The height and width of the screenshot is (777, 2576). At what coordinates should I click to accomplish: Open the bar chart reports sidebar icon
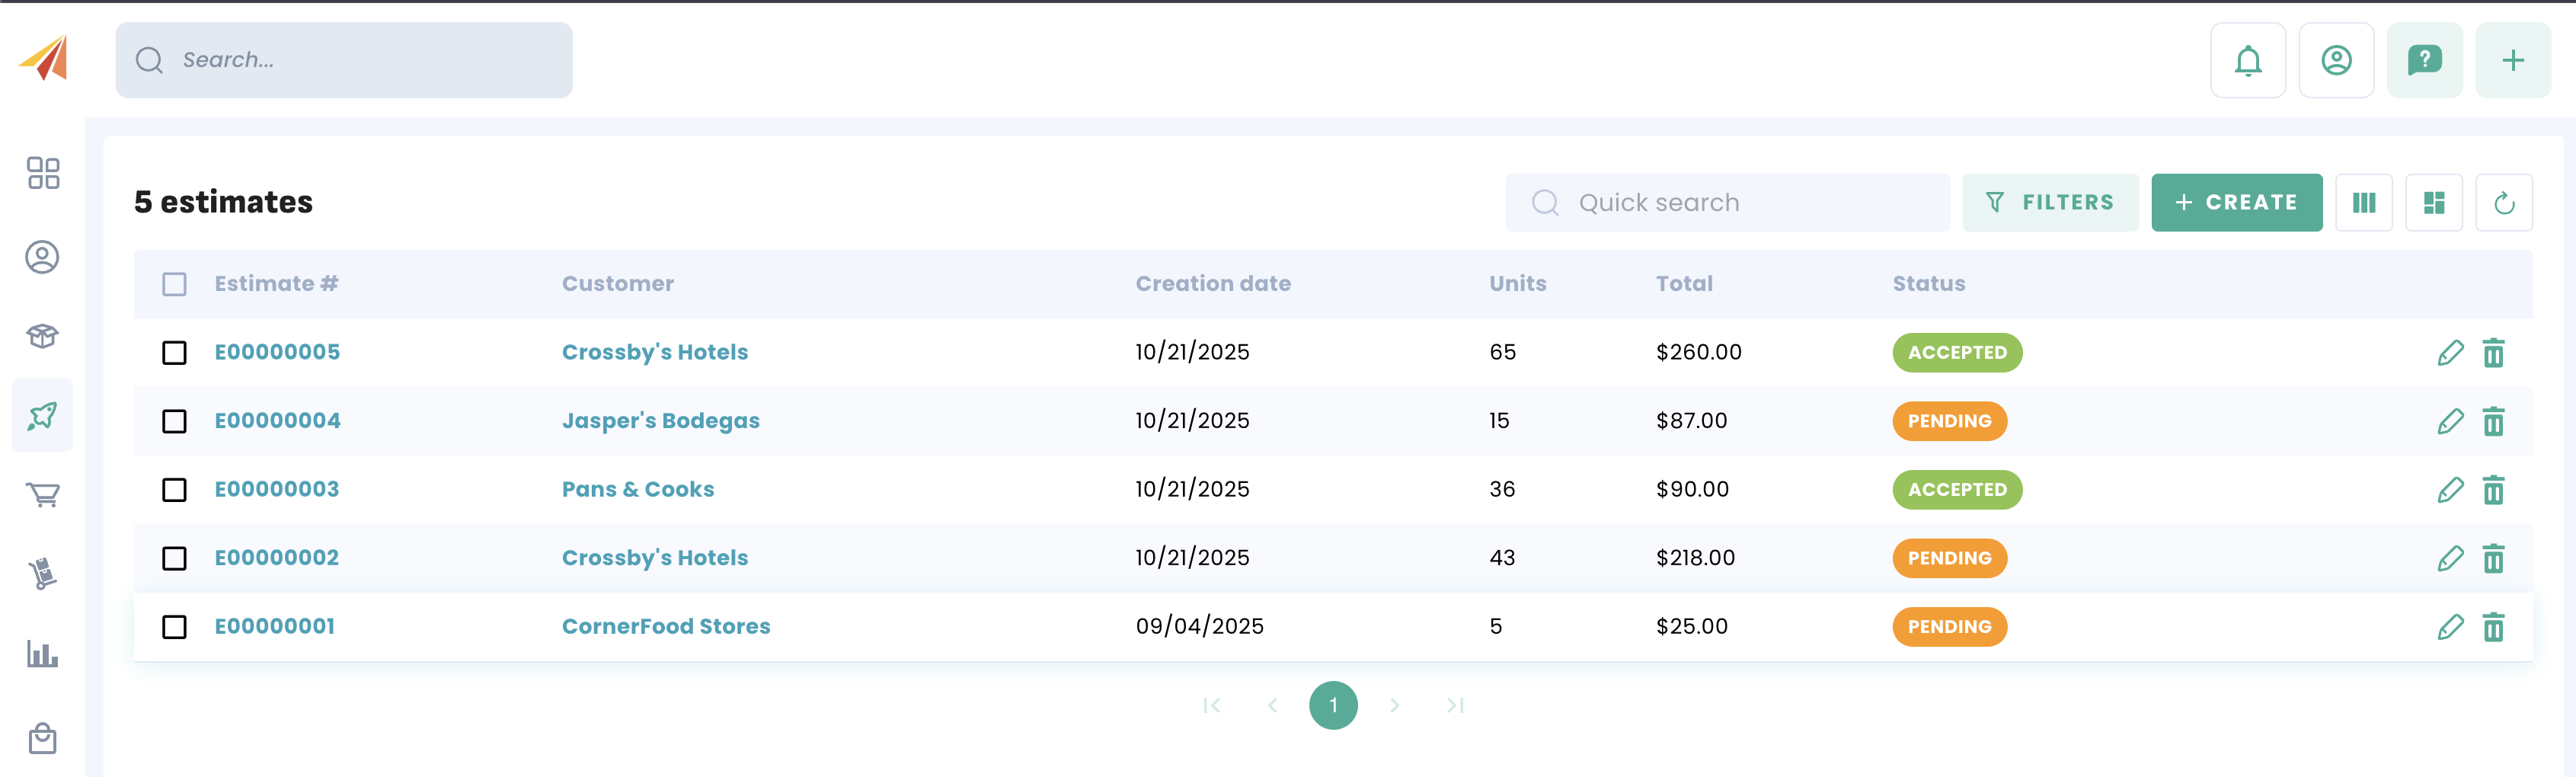(x=42, y=655)
